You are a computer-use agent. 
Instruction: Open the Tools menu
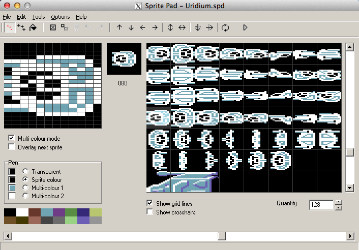tap(39, 17)
